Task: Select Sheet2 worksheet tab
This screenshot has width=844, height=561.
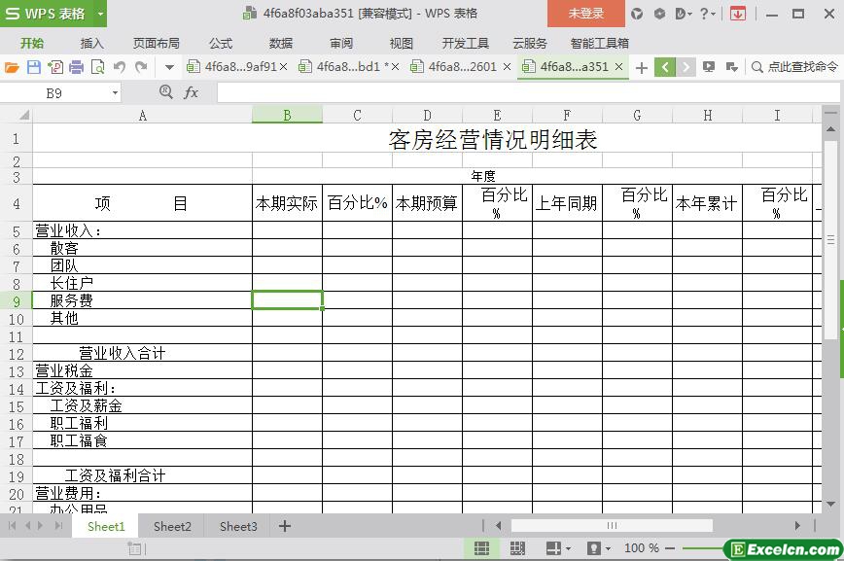Action: (x=172, y=526)
